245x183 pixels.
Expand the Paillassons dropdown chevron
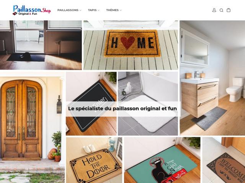(80, 10)
